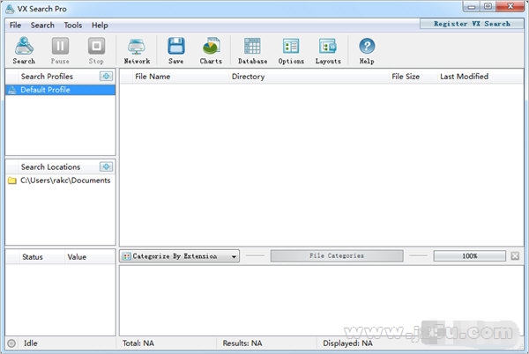Sort by the Directory column header
529x354 pixels.
point(309,77)
